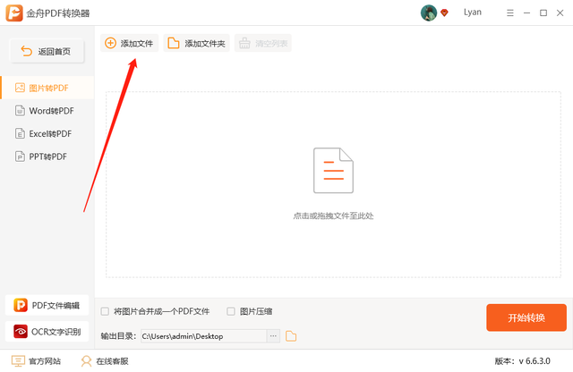
Task: Return to the home page
Action: [x=47, y=51]
